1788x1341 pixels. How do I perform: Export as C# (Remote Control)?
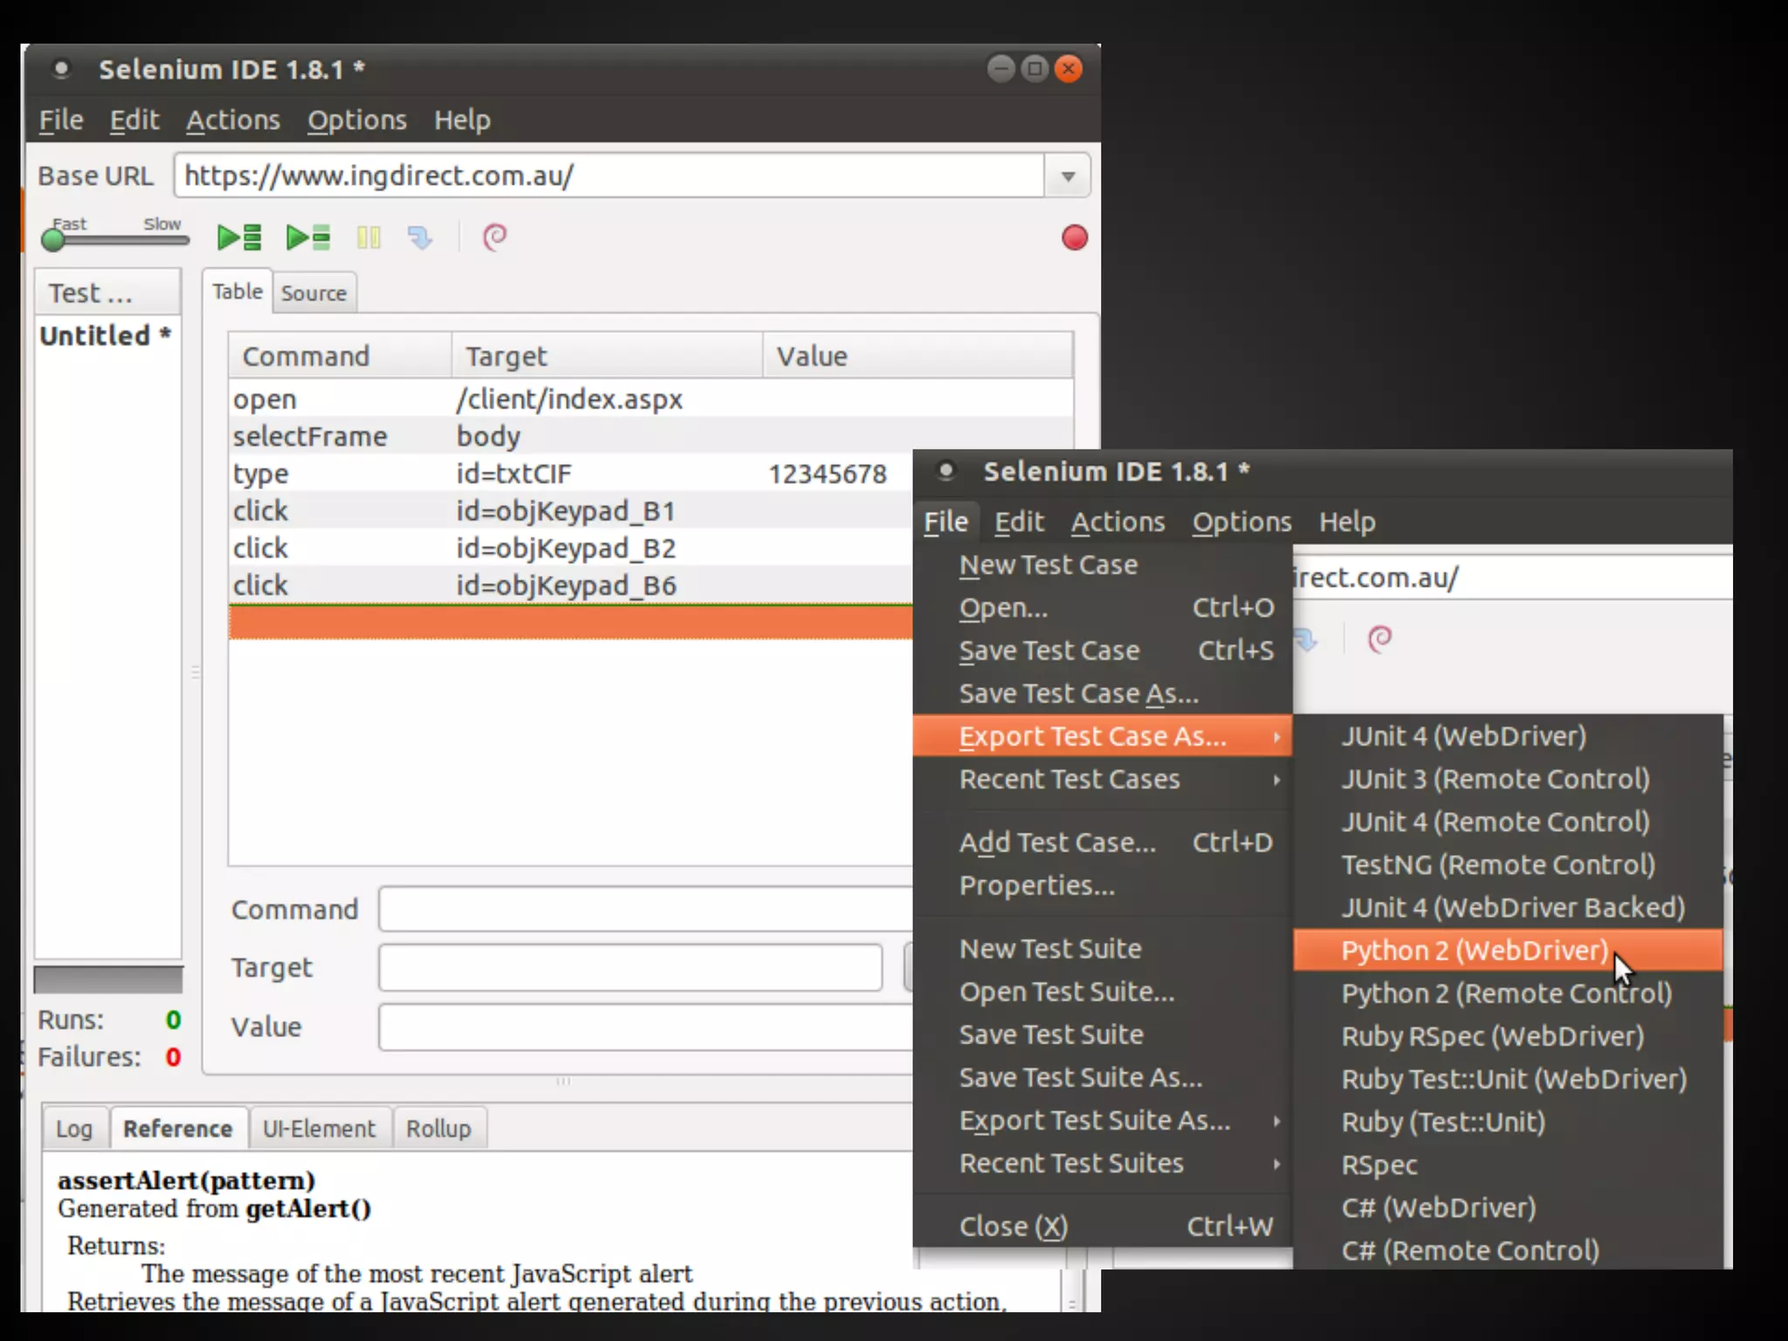[x=1508, y=1250]
